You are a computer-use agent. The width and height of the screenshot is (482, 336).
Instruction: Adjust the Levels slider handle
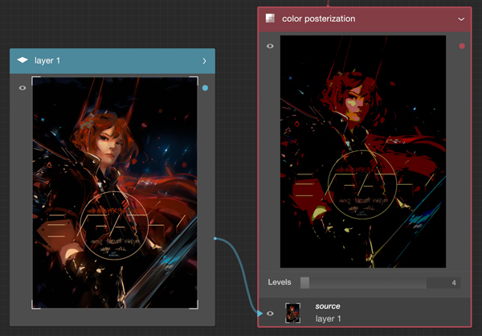tap(304, 283)
